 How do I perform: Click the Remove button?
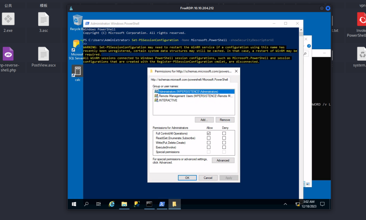pyautogui.click(x=225, y=120)
